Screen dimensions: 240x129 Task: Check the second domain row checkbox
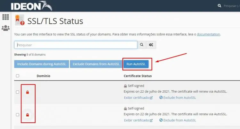(x=18, y=115)
